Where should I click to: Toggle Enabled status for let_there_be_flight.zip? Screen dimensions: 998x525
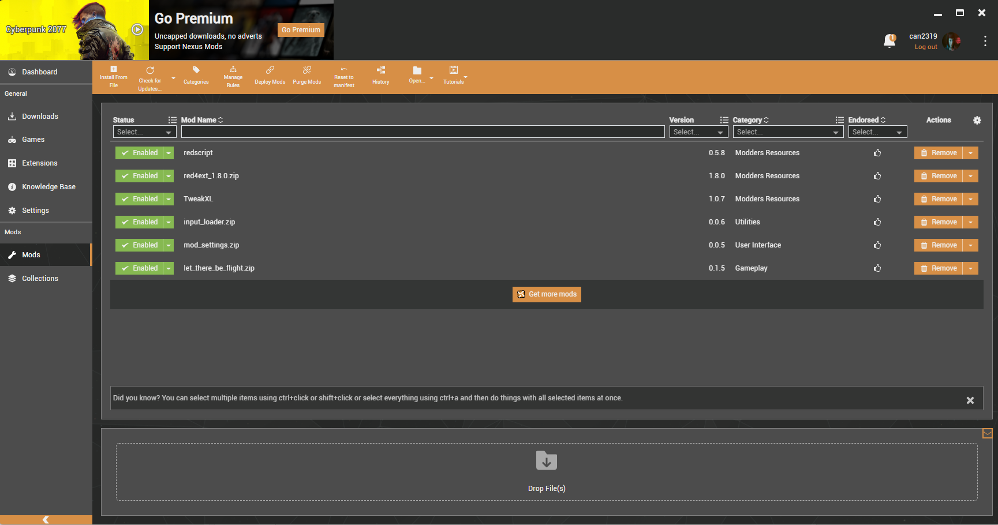[140, 268]
